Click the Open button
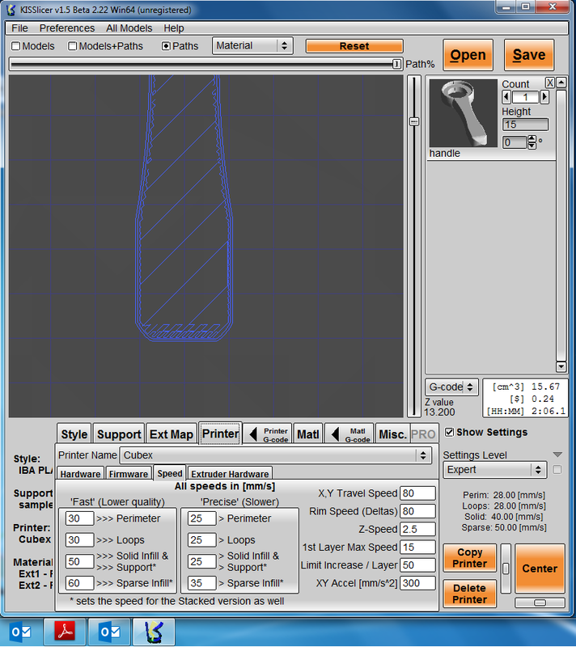The image size is (576, 647). pyautogui.click(x=468, y=55)
